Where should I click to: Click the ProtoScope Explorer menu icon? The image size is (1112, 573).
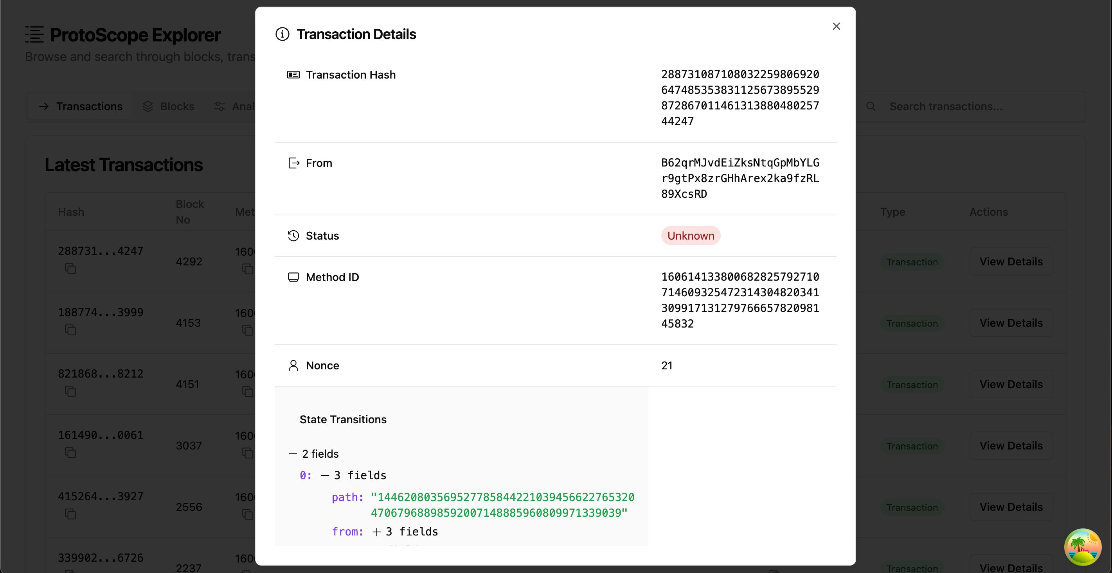coord(34,34)
